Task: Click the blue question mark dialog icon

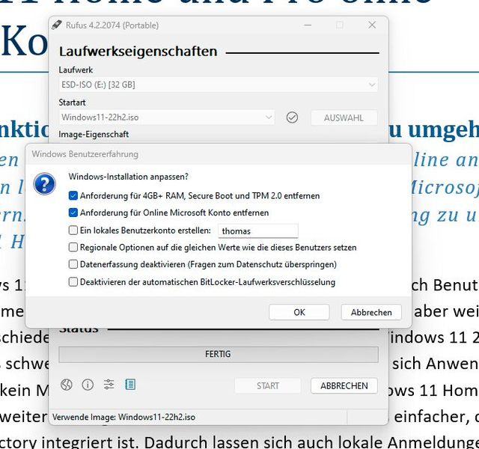Action: click(x=45, y=184)
